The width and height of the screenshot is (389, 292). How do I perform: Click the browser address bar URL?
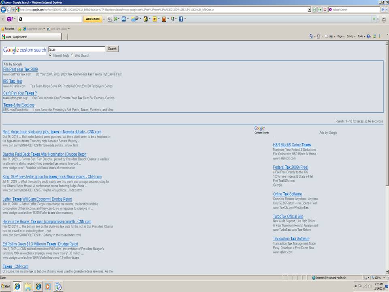[x=161, y=10]
